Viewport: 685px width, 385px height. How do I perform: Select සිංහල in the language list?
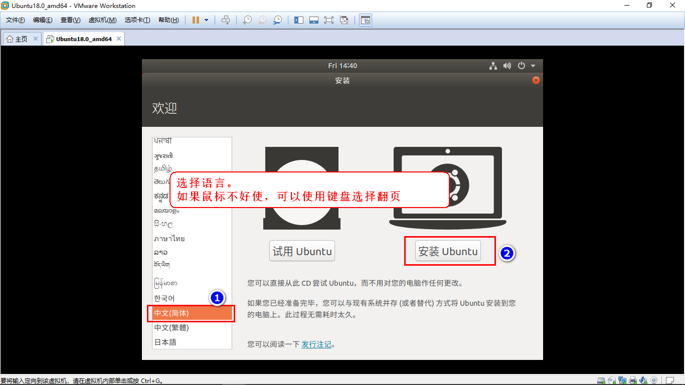(193, 224)
